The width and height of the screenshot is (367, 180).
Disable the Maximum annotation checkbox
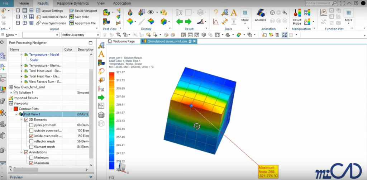32,163
